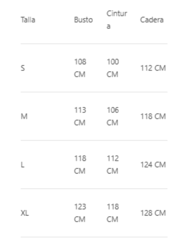Screen dimensions: 187x238
Task: Click the L size row label
Action: click(23, 165)
